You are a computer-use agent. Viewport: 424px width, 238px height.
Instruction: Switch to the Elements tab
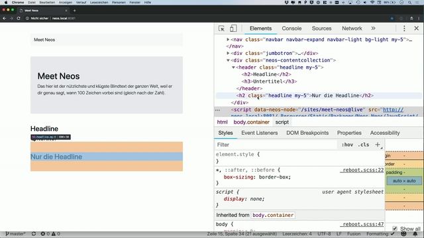[260, 28]
